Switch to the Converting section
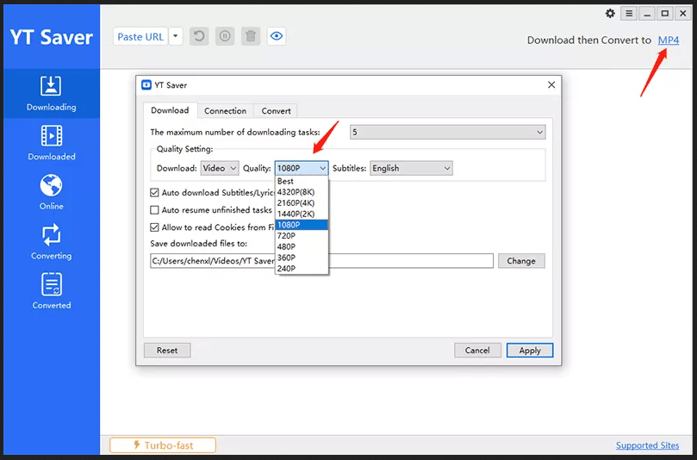Viewport: 697px width, 460px height. point(51,241)
